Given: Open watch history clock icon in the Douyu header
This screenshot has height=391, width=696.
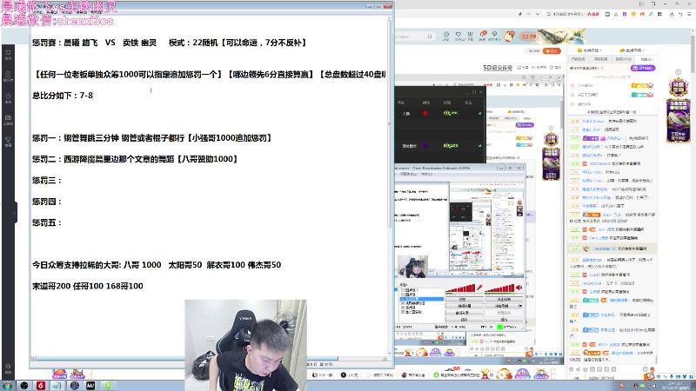Looking at the screenshot, I should coord(446,36).
